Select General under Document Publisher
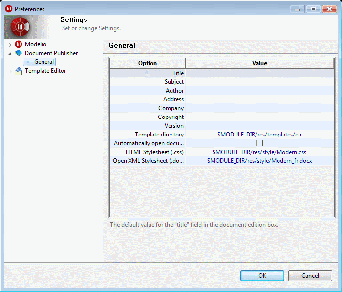The width and height of the screenshot is (342, 292). click(44, 62)
